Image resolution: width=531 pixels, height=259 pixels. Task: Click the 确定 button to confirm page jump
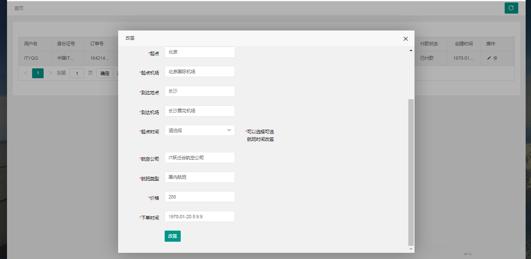104,72
